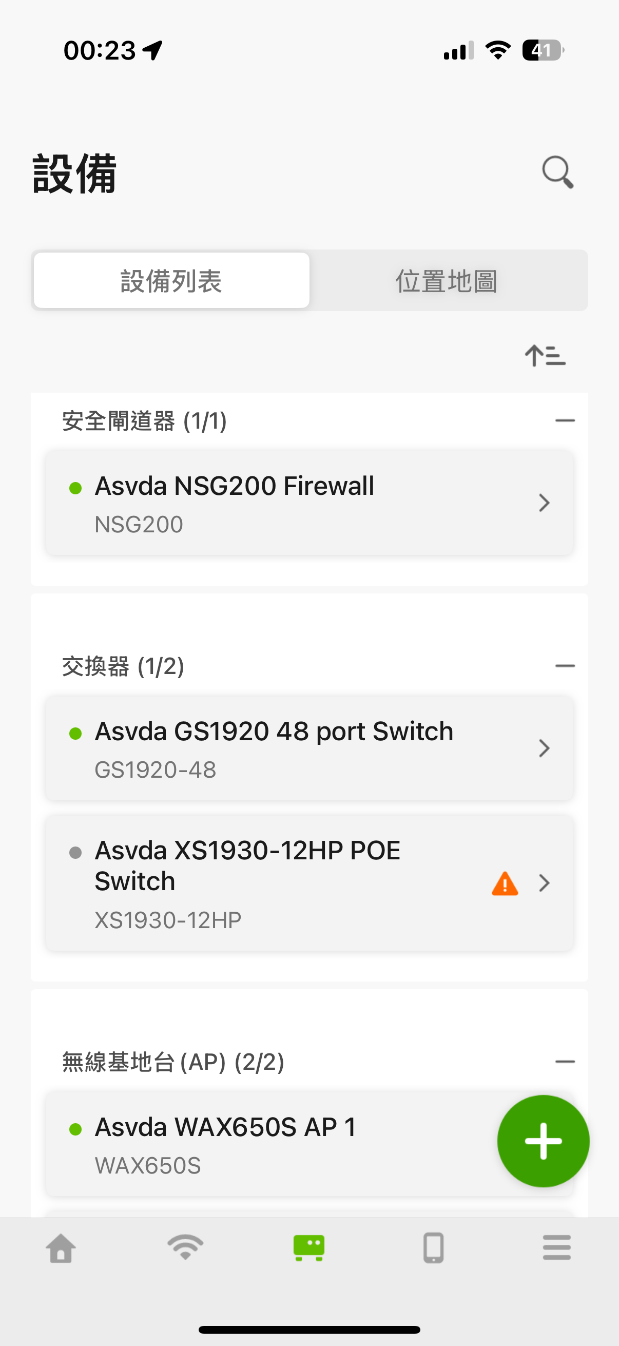Tap the green add device button
Screen dimensions: 619x1346
tap(543, 1141)
